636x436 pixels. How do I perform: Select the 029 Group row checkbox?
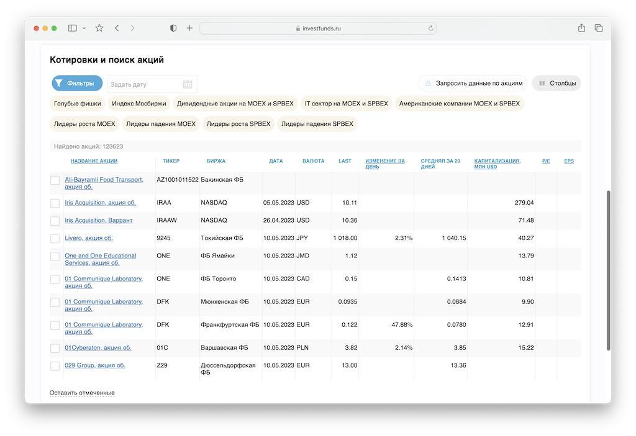(x=55, y=366)
